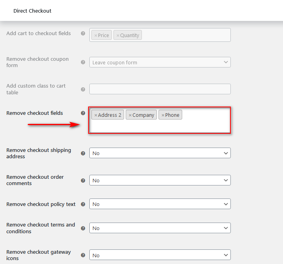
Task: Expand the Remove checkout policy text dropdown
Action: [160, 204]
